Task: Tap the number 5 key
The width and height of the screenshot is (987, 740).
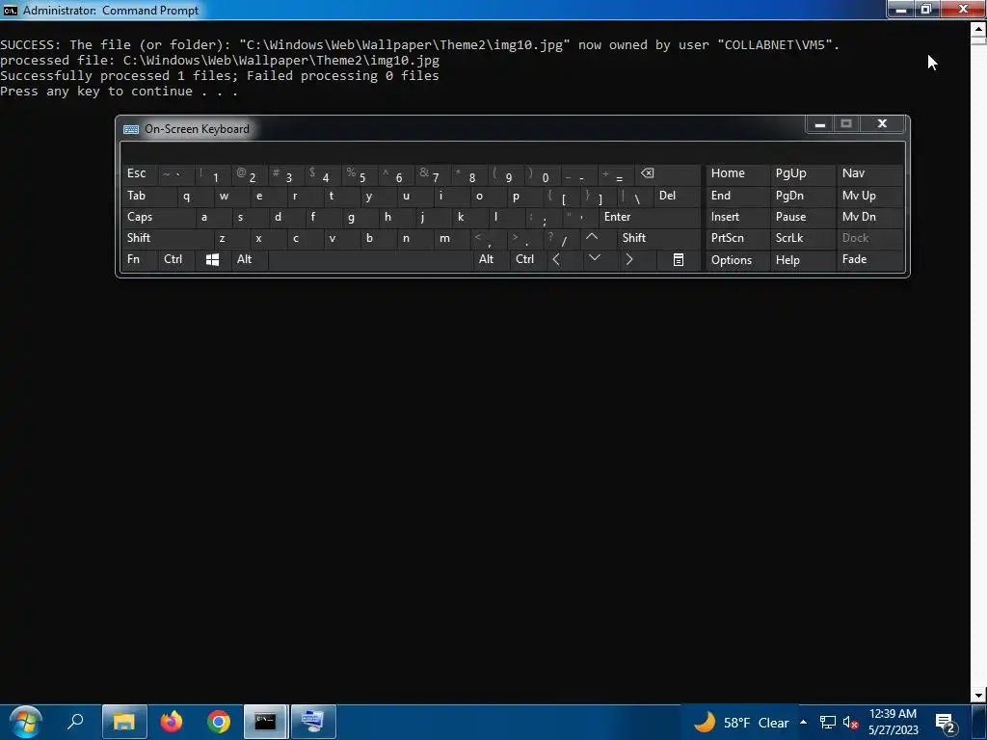Action: click(360, 173)
